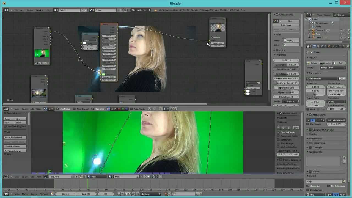Select the backdrop blue channel icon
352x198 pixels.
point(127,109)
